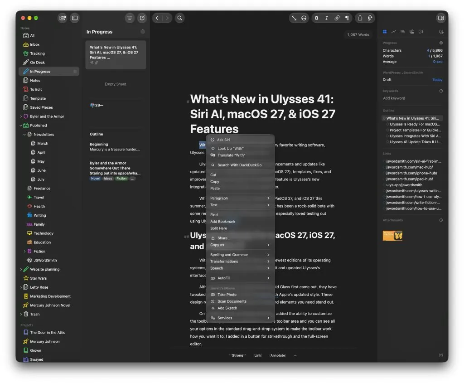Screen dimensions: 464x383
Task: Open Mercury Johnson Novel group
Action: point(49,305)
